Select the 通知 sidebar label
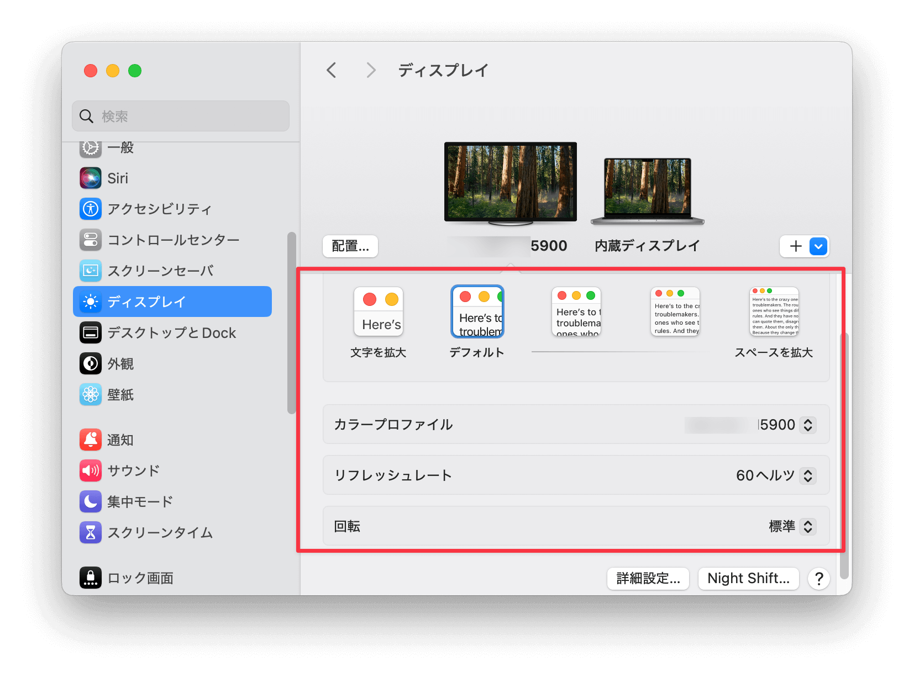The width and height of the screenshot is (914, 677). [x=120, y=440]
